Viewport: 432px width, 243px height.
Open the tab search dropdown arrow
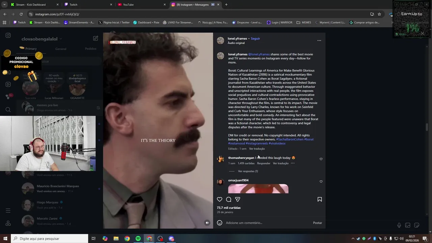pyautogui.click(x=4, y=5)
